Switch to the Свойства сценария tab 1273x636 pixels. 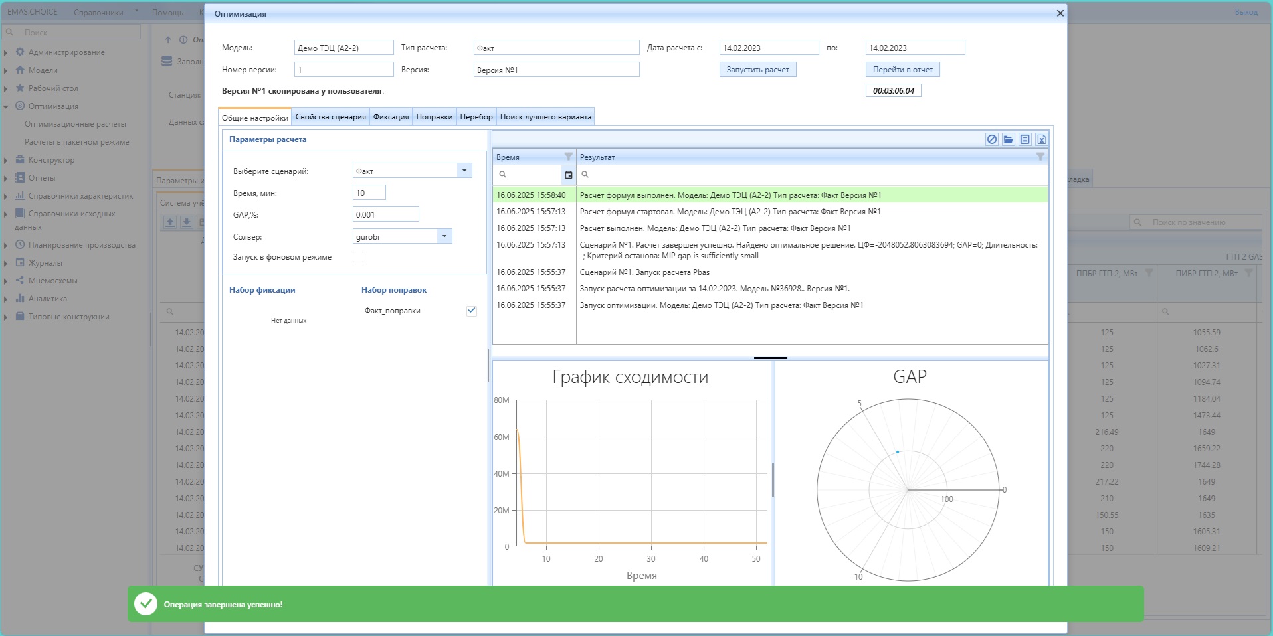(x=330, y=117)
